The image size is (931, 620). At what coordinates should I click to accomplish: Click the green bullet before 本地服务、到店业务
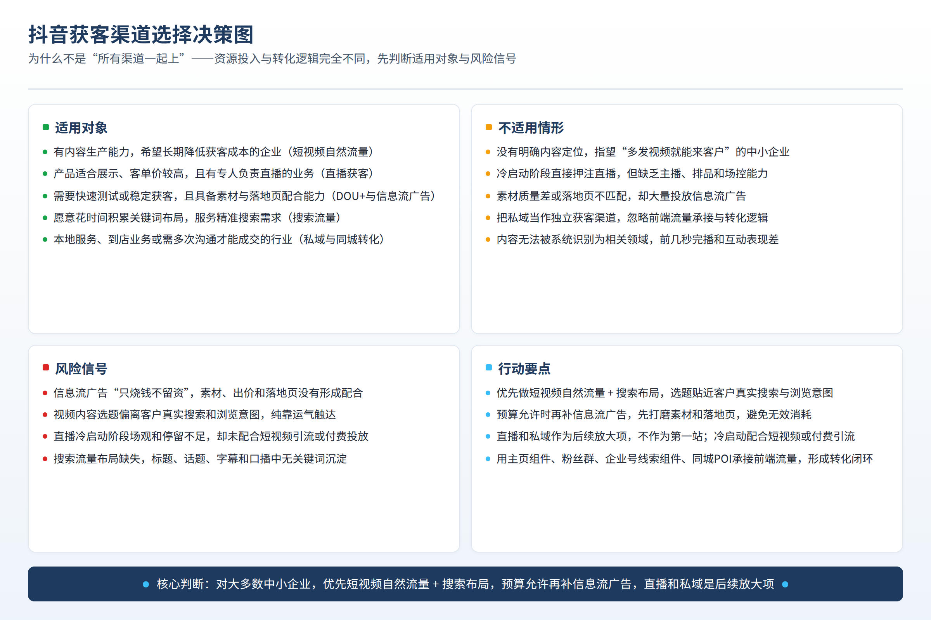coord(45,239)
